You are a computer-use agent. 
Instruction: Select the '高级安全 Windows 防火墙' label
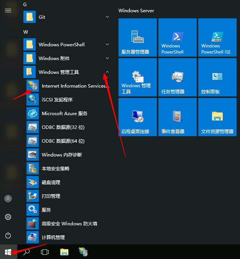pos(69,224)
